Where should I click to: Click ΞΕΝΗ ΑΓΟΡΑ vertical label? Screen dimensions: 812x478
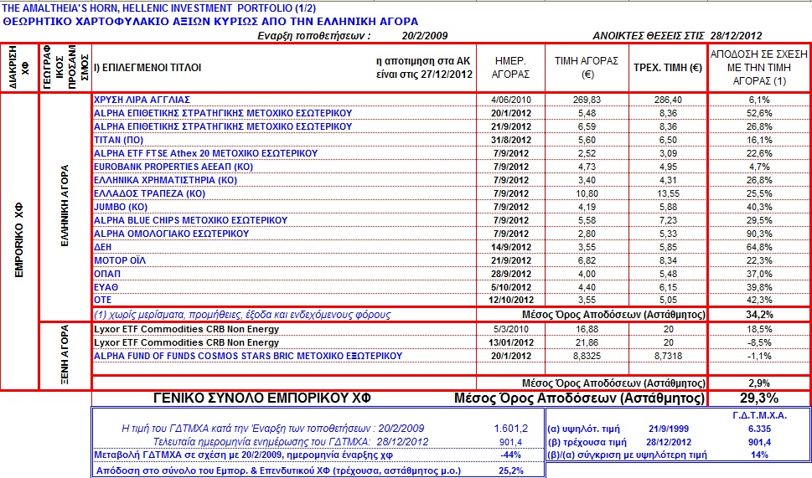point(65,354)
